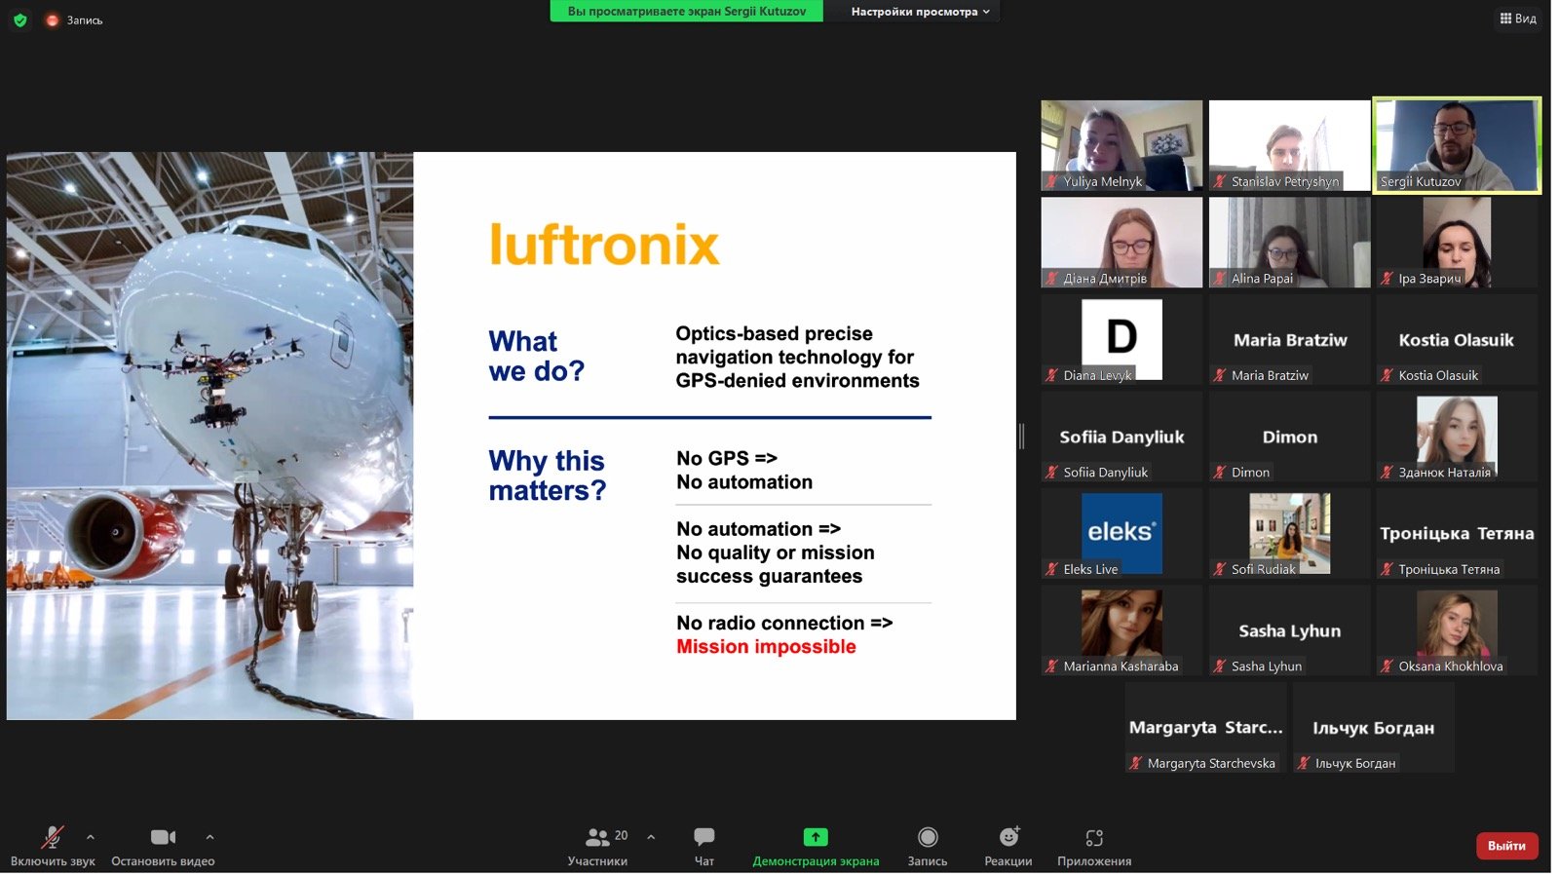1559x876 pixels.
Task: Click the microphone unmute icon
Action: coord(53,837)
